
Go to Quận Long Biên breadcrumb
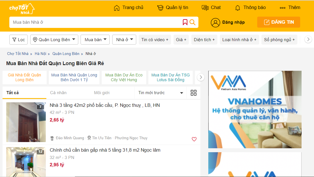click(66, 54)
